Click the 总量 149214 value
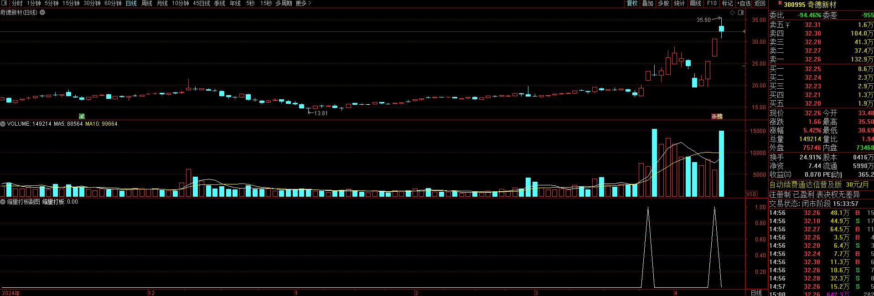 pyautogui.click(x=810, y=139)
